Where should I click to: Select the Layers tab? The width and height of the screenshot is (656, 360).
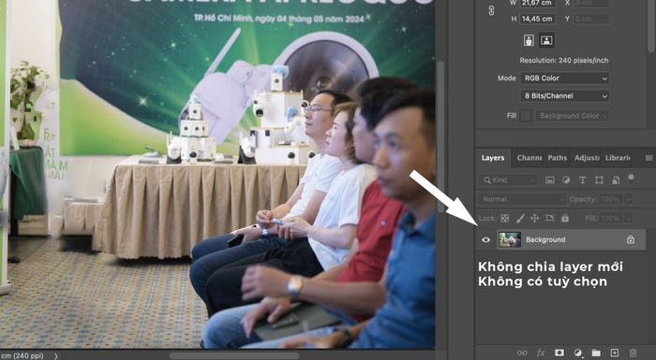tap(493, 158)
